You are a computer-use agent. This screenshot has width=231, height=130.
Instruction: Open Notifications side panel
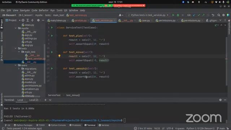coord(229,27)
